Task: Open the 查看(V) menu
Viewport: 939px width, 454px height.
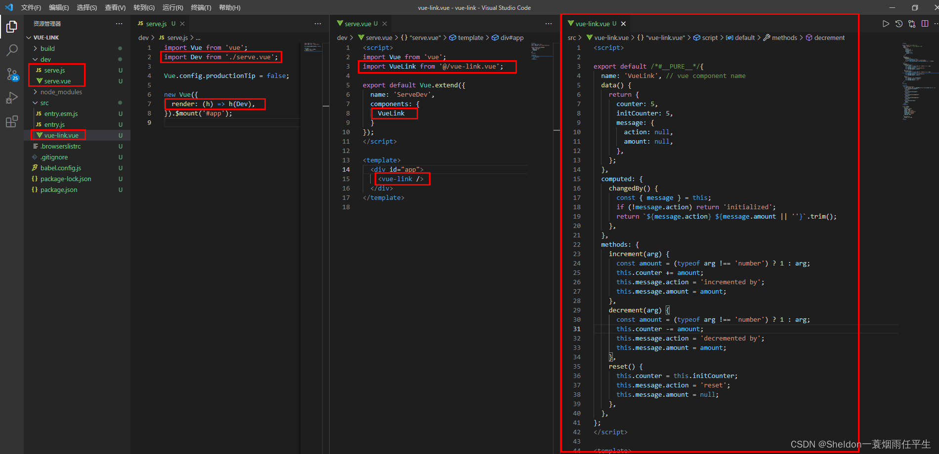Action: (x=115, y=7)
